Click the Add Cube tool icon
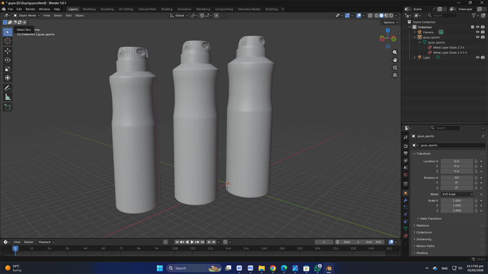The height and width of the screenshot is (274, 488). tap(8, 107)
